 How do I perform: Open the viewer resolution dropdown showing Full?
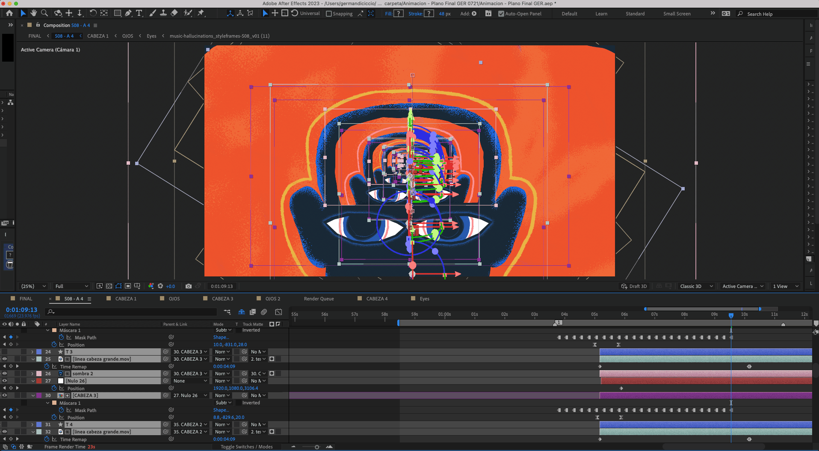tap(71, 286)
